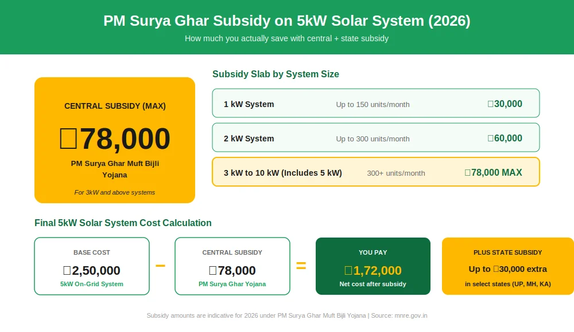Click the equals sign before the 'YOU PAY' card
Image resolution: width=574 pixels, height=332 pixels.
click(x=301, y=266)
